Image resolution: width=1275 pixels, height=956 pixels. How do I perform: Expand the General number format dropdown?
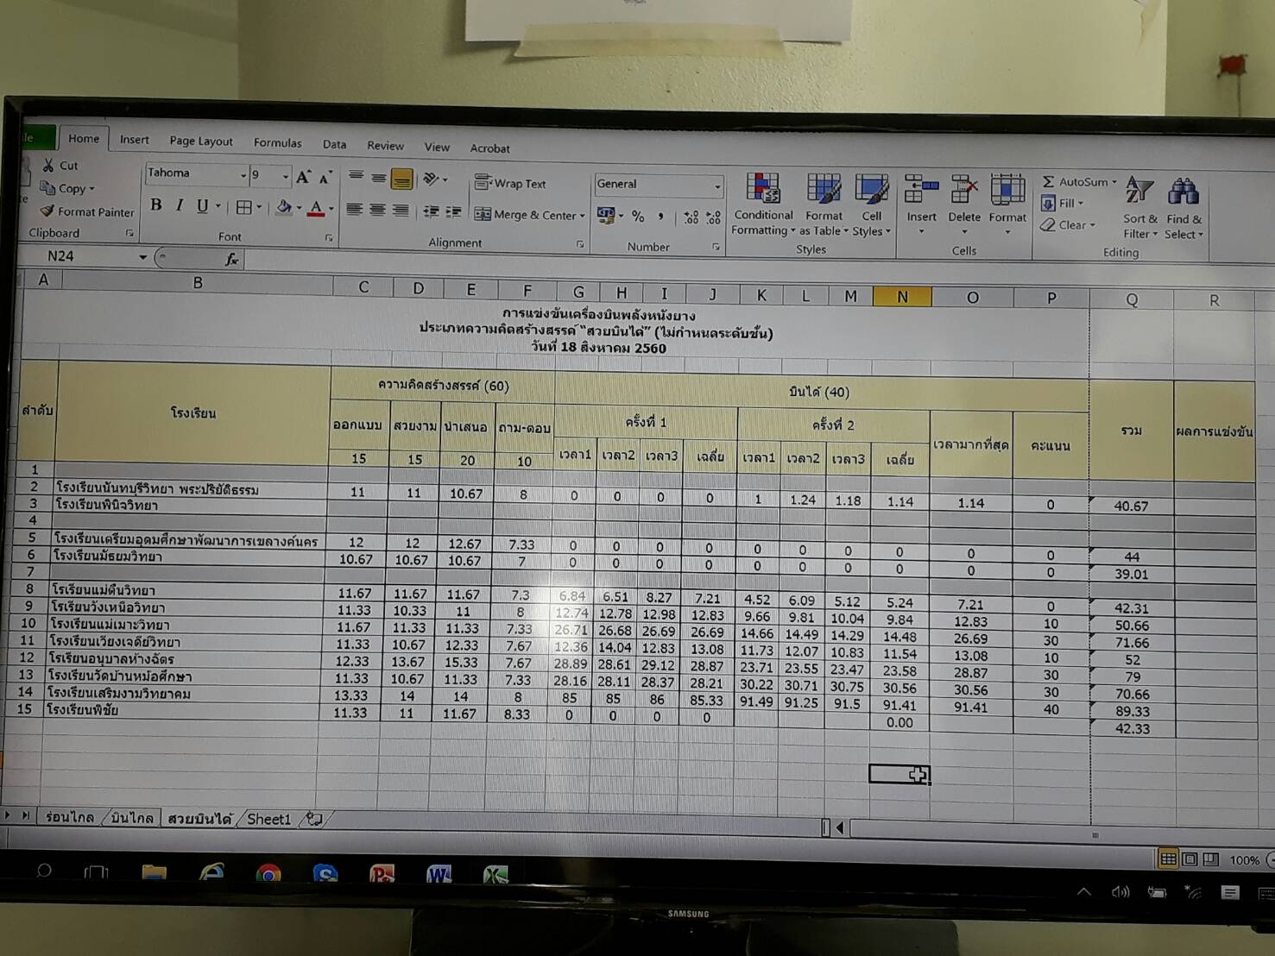pos(716,186)
